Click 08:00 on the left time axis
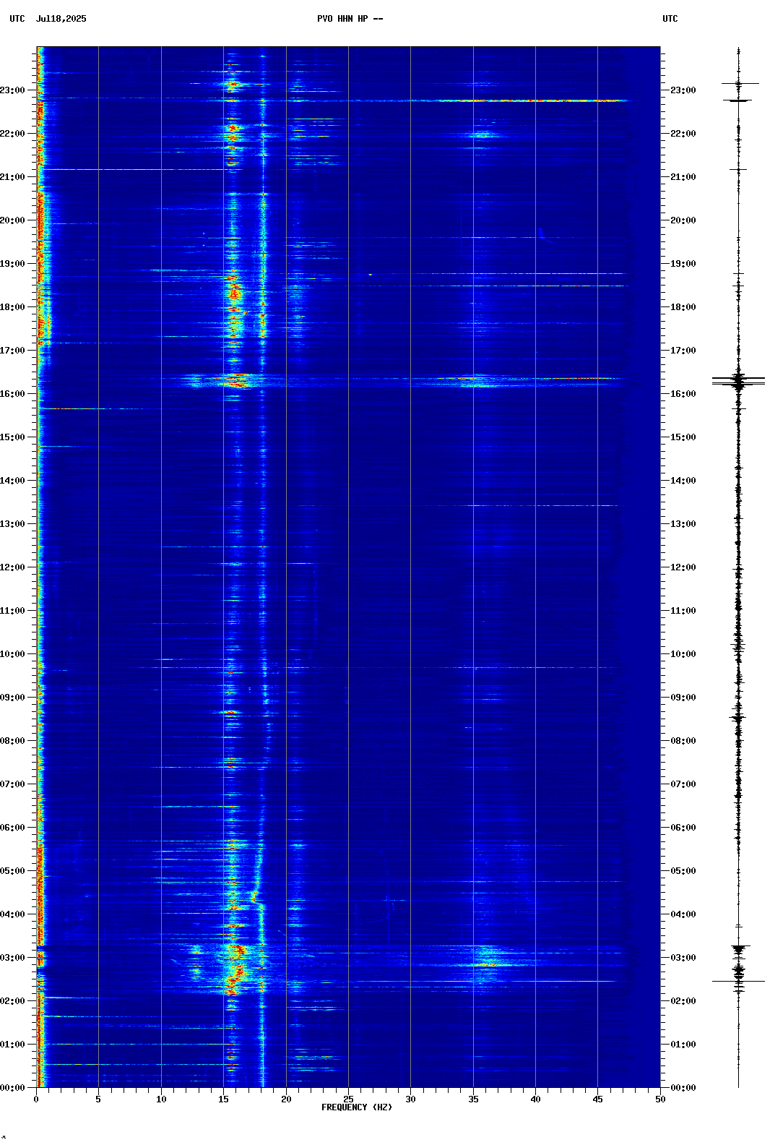Image resolution: width=770 pixels, height=1145 pixels. (x=13, y=741)
